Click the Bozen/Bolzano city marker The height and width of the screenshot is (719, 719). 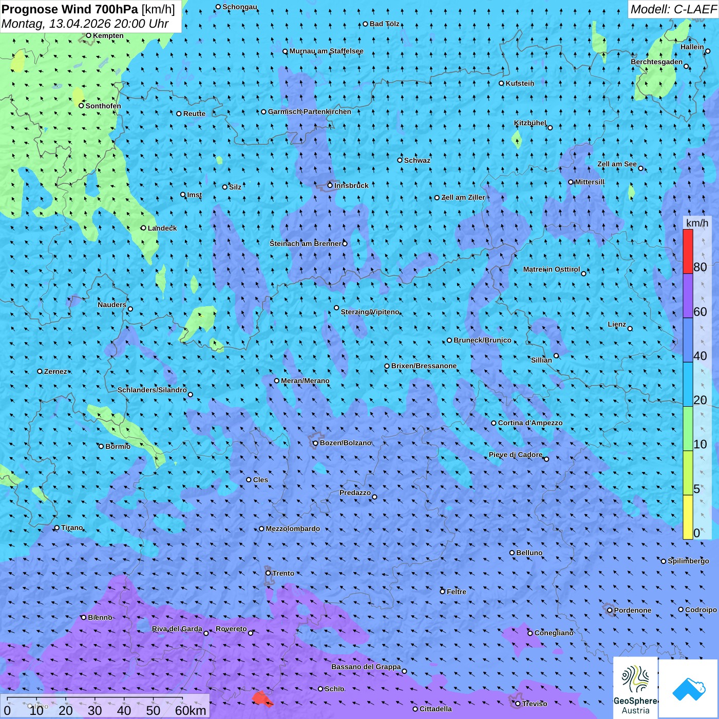pyautogui.click(x=315, y=443)
